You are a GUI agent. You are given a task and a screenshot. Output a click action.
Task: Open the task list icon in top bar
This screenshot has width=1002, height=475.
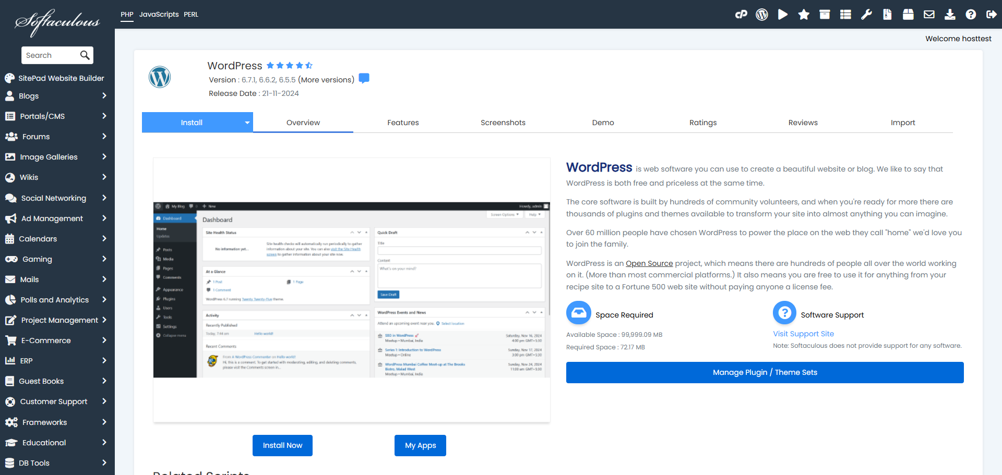coord(845,15)
